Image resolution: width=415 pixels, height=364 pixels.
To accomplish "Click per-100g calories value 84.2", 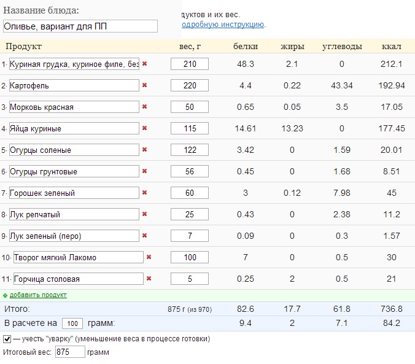I will click(392, 323).
